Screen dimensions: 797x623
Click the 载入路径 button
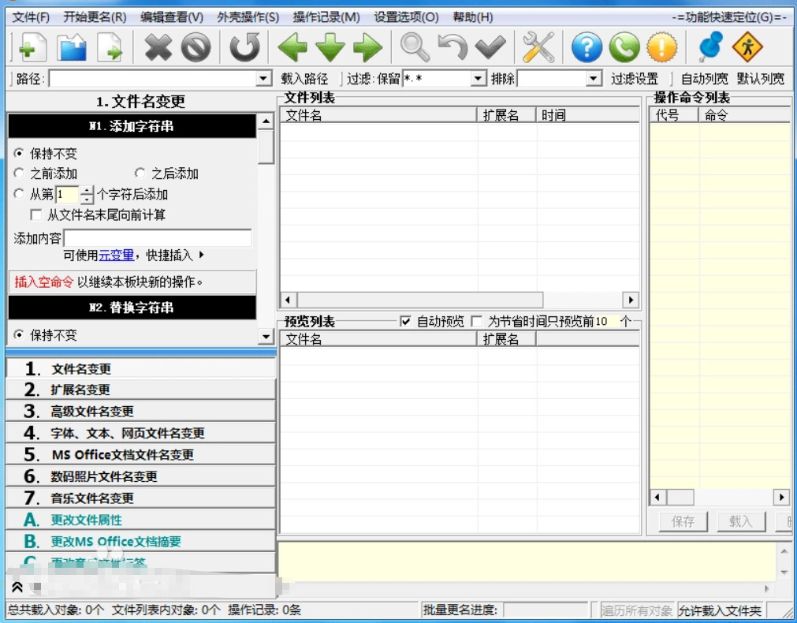(304, 79)
